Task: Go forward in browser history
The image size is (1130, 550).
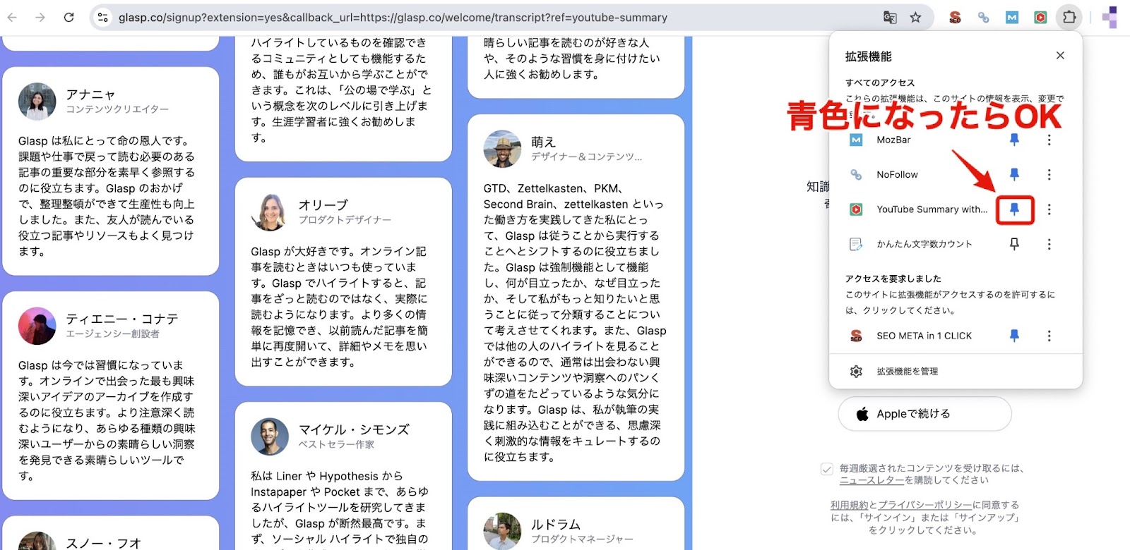Action: (x=40, y=17)
